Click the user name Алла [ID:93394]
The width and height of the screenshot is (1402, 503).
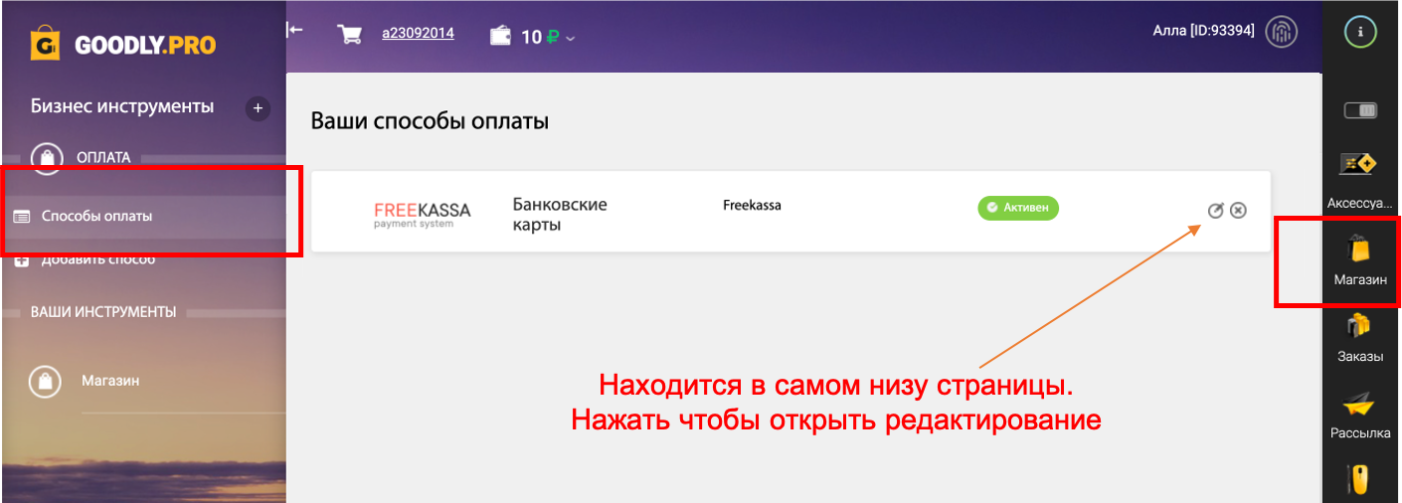pyautogui.click(x=1203, y=31)
